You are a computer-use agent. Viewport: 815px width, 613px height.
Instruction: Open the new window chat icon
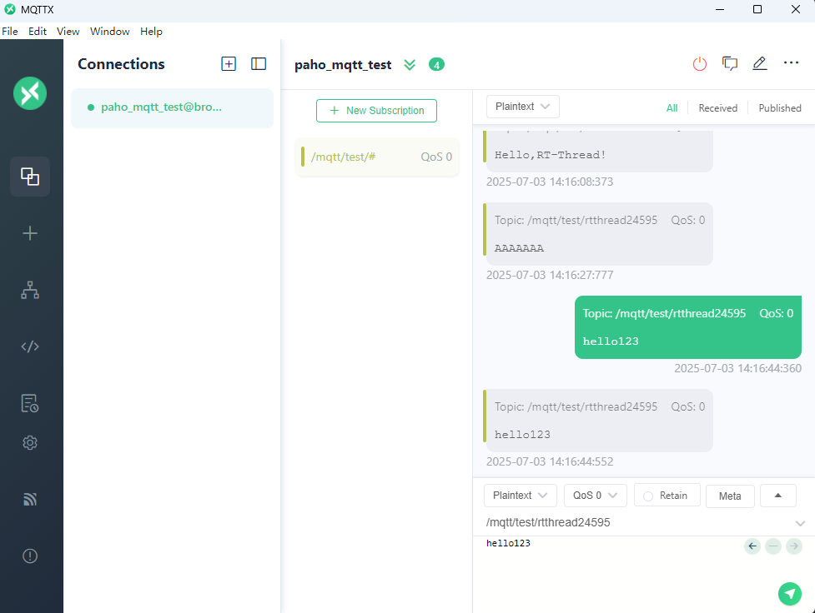click(x=730, y=64)
